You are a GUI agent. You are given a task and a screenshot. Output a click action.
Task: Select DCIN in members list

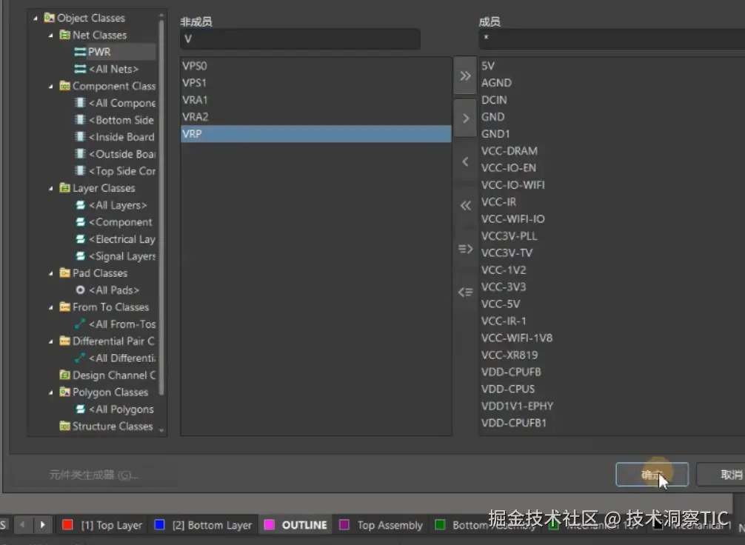point(494,100)
